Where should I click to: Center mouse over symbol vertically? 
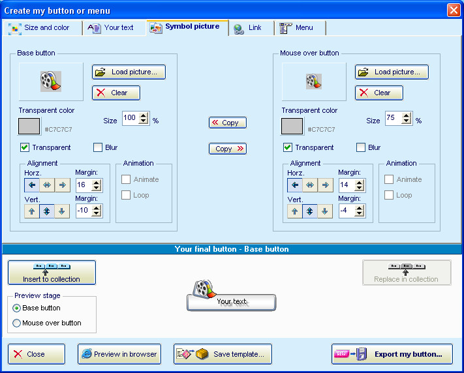click(310, 211)
